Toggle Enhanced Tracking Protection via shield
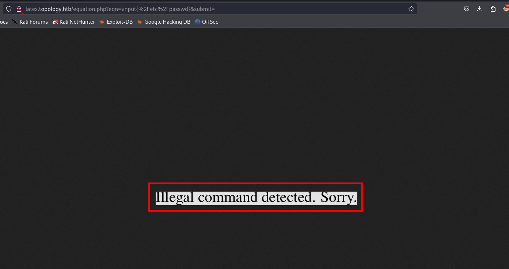 [8, 9]
